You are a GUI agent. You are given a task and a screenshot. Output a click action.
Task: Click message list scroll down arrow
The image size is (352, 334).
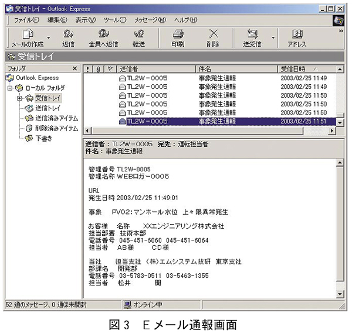pyautogui.click(x=340, y=122)
